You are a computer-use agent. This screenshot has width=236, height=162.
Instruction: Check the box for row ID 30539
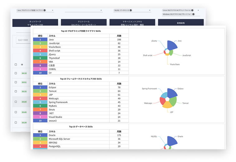(x=16, y=102)
